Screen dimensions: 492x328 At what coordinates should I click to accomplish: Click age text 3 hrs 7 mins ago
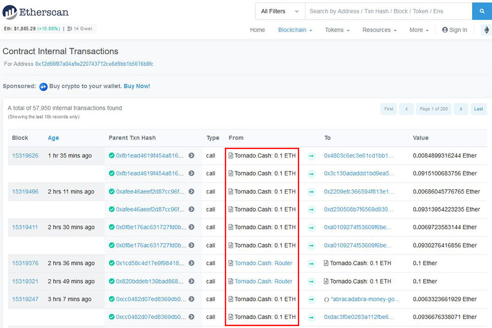(70, 299)
